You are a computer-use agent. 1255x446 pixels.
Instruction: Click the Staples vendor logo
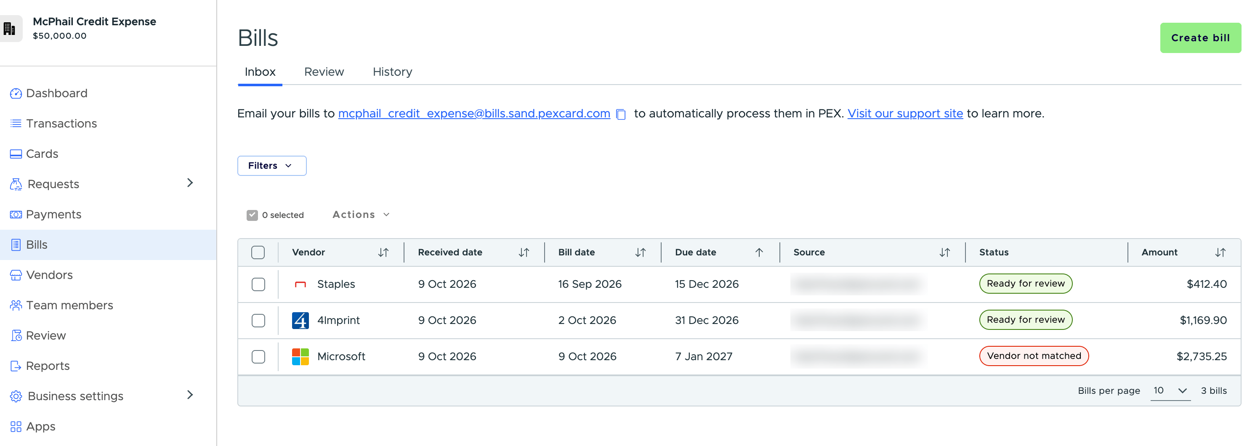[300, 284]
